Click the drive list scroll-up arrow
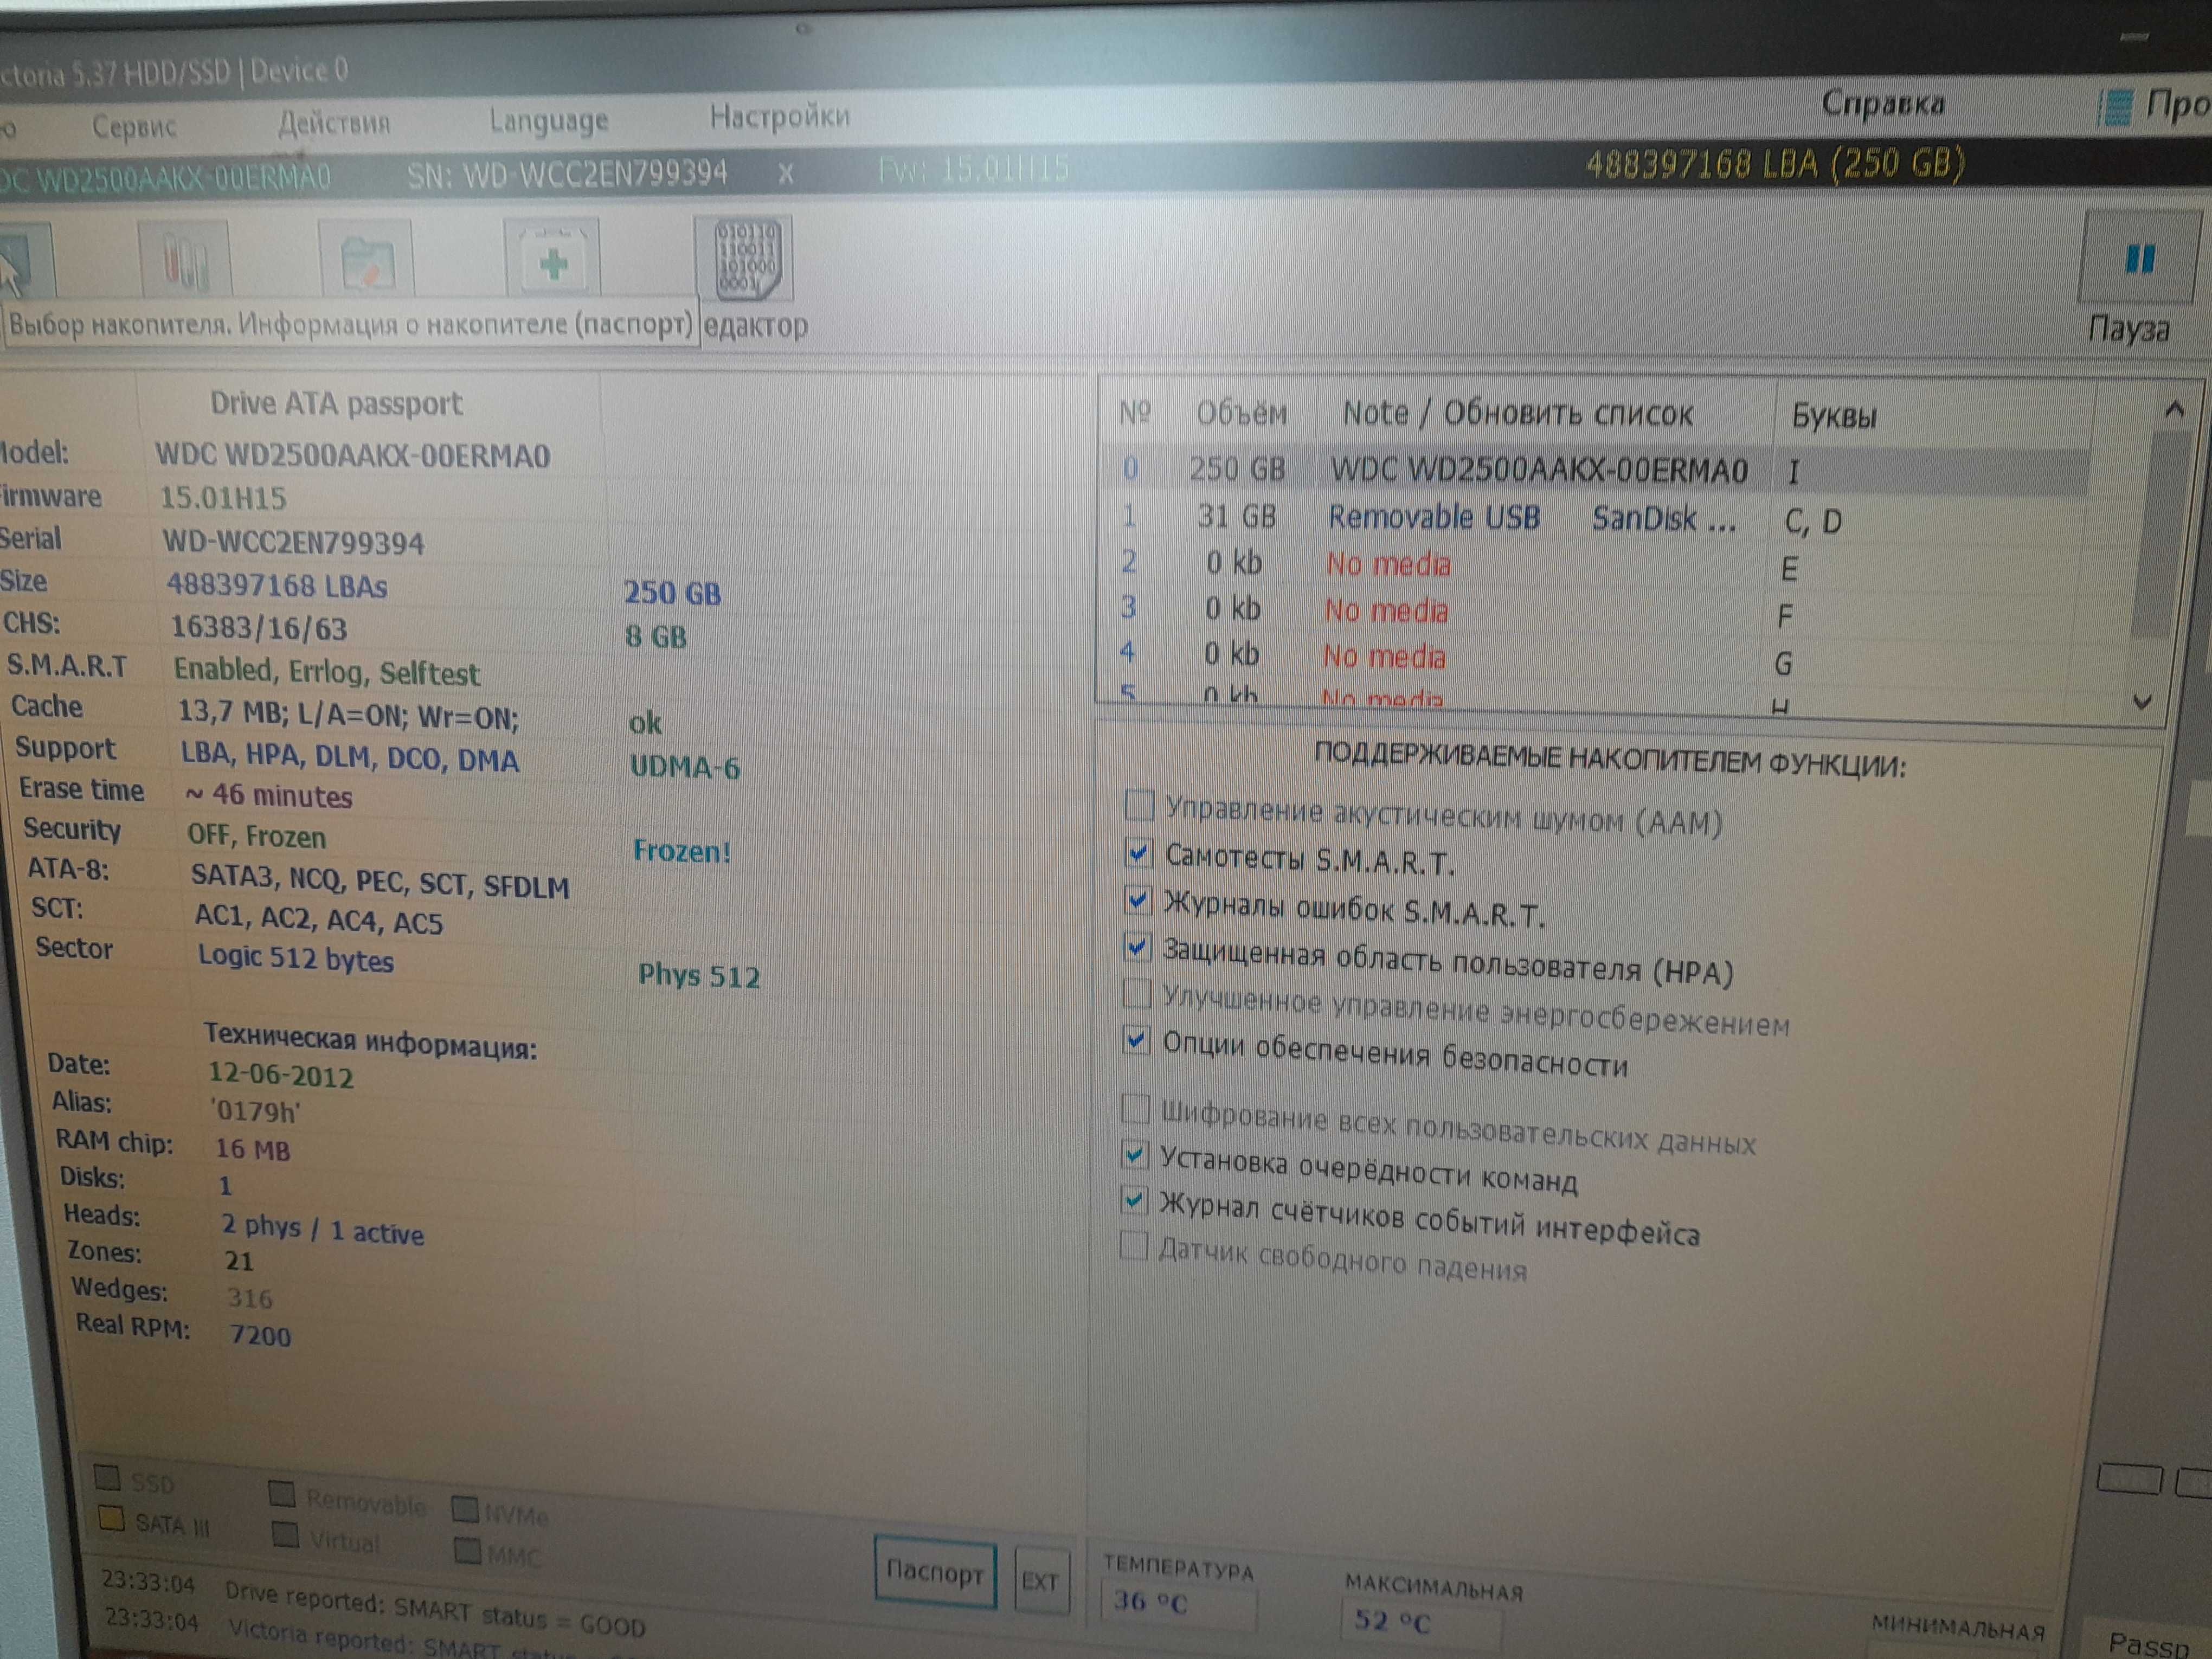Screen dimensions: 2212x1659 tap(2174, 409)
